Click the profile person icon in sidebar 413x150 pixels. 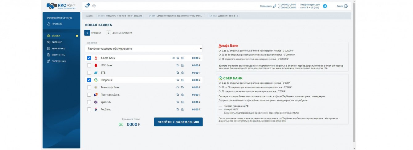(x=49, y=24)
